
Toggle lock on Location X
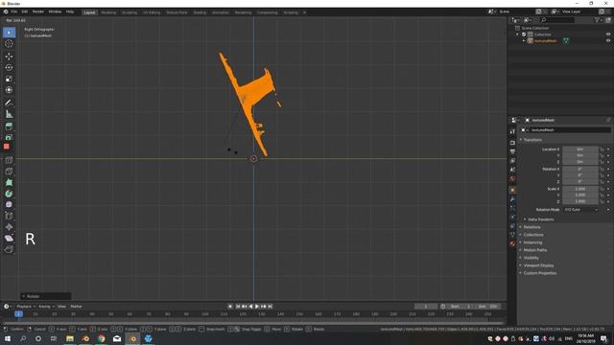pyautogui.click(x=602, y=149)
